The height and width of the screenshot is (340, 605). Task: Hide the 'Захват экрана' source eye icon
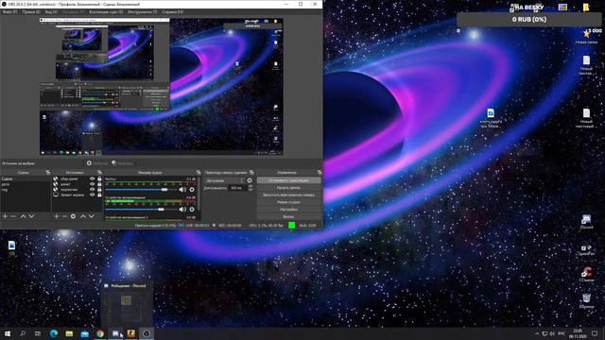[x=92, y=195]
